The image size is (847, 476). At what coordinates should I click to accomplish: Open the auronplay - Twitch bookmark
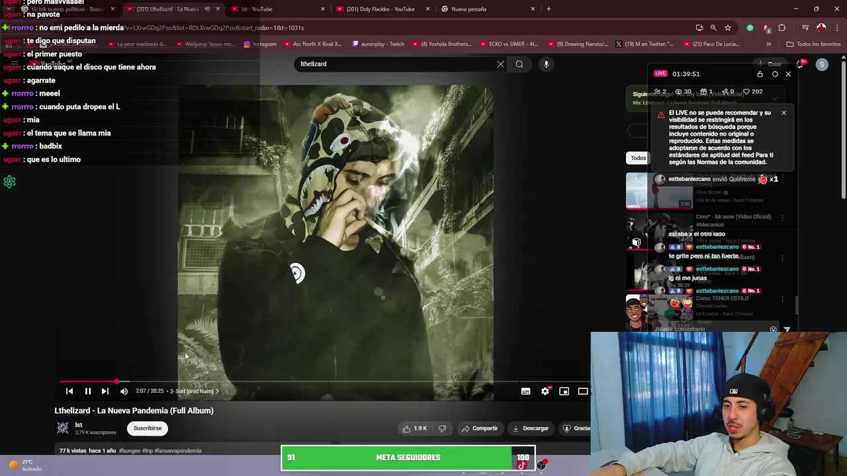378,44
